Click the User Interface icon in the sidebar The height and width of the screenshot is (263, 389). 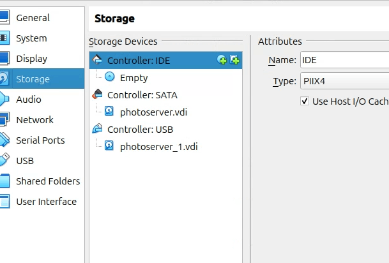pyautogui.click(x=4, y=202)
